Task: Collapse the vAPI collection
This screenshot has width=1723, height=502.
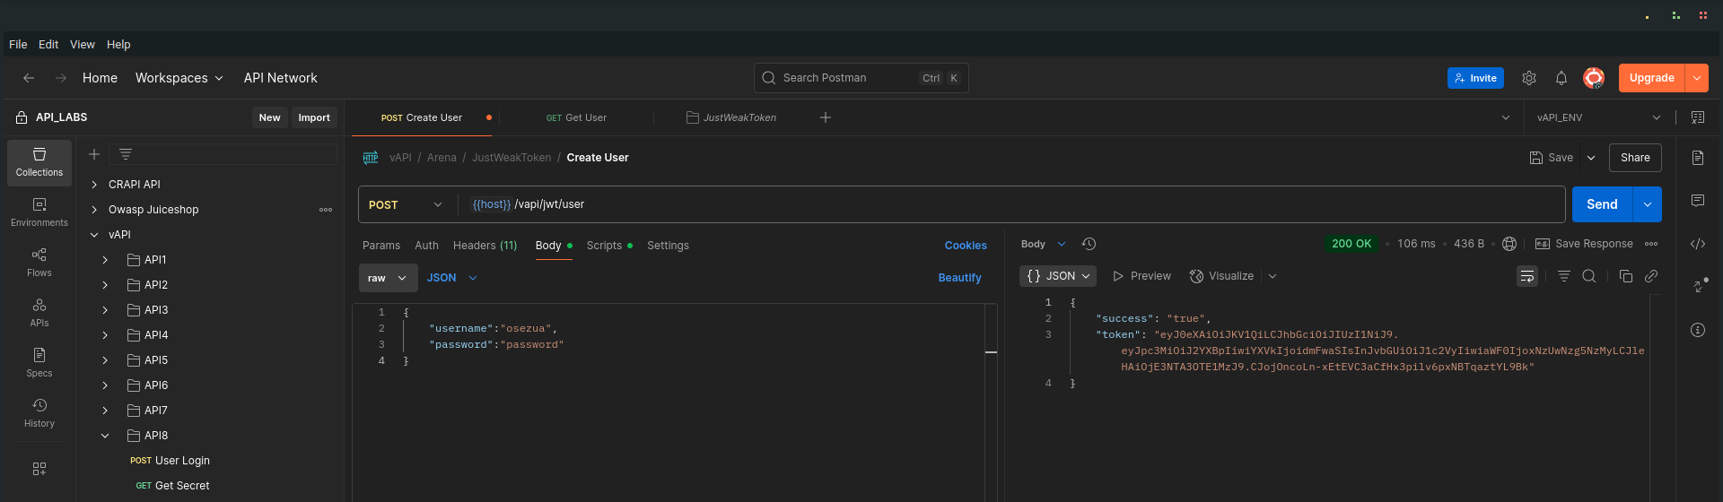Action: coord(94,235)
